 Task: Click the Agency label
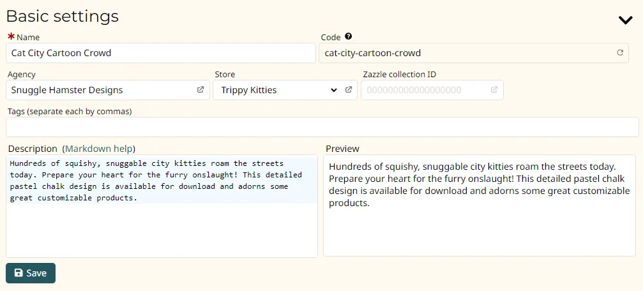(x=22, y=75)
